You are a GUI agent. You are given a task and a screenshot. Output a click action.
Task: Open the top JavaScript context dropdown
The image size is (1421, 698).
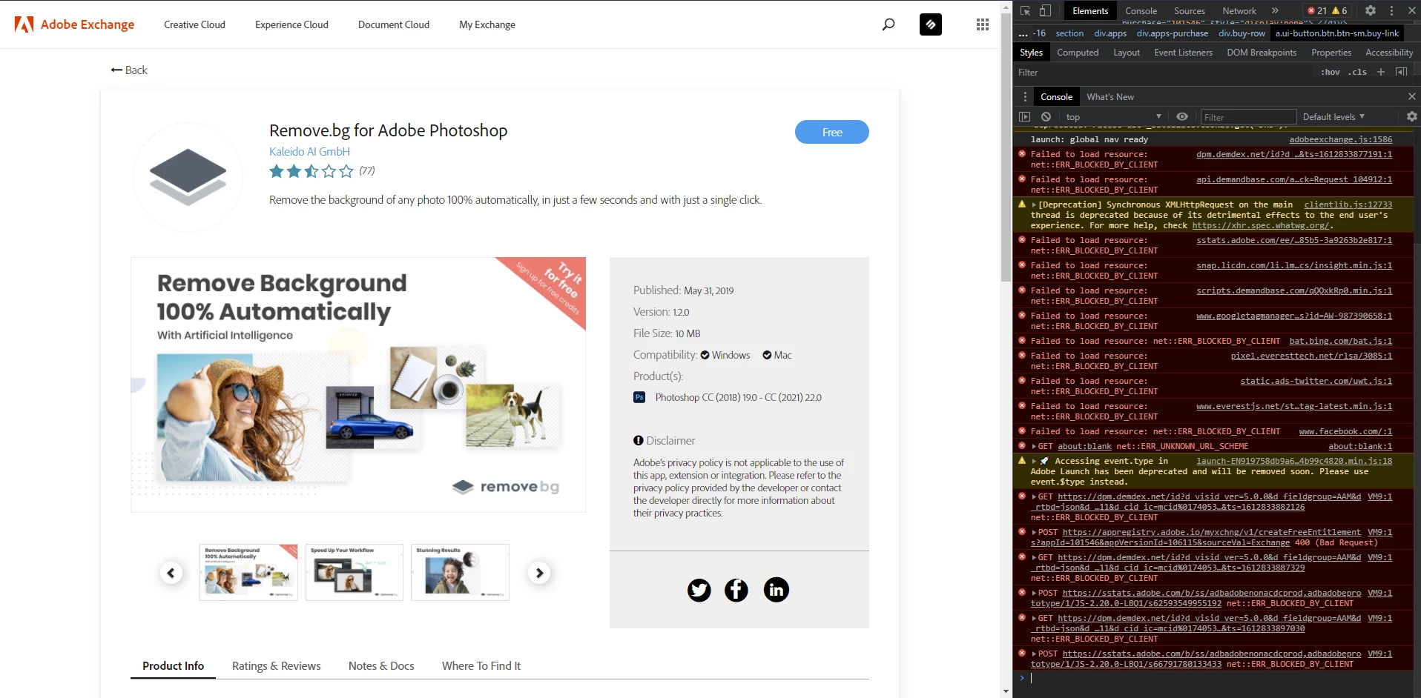1113,117
